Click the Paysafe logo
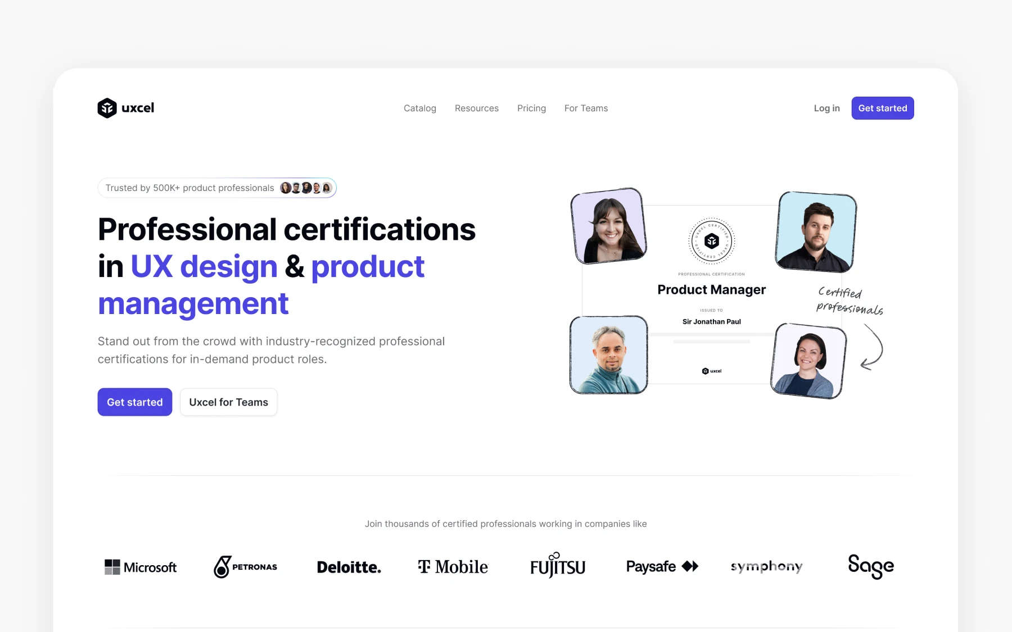This screenshot has width=1012, height=632. (x=662, y=566)
